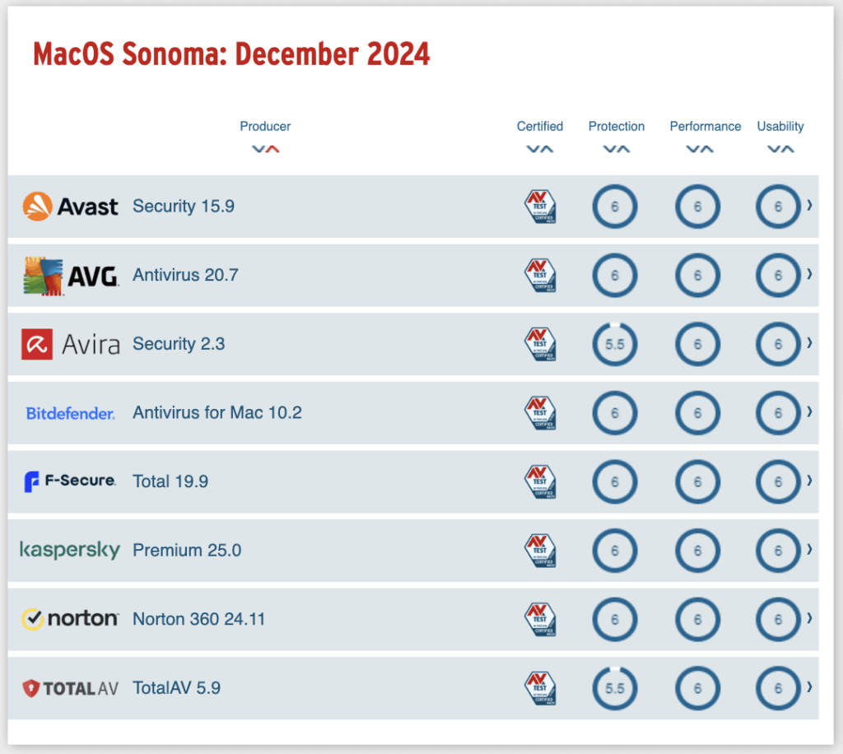The height and width of the screenshot is (754, 843).
Task: Sort by Performance column arrows
Action: click(x=700, y=149)
